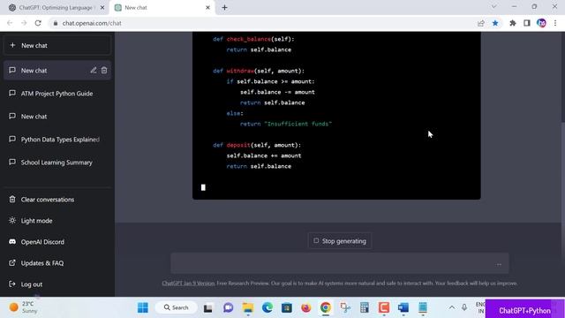Viewport: 565px width, 318px height.
Task: Open Calculator from the taskbar
Action: point(365,307)
